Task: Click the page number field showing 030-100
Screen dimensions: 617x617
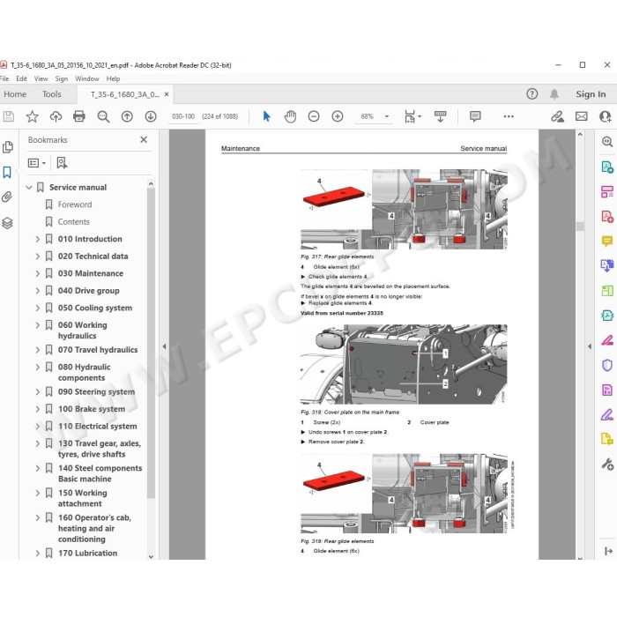Action: click(x=183, y=116)
